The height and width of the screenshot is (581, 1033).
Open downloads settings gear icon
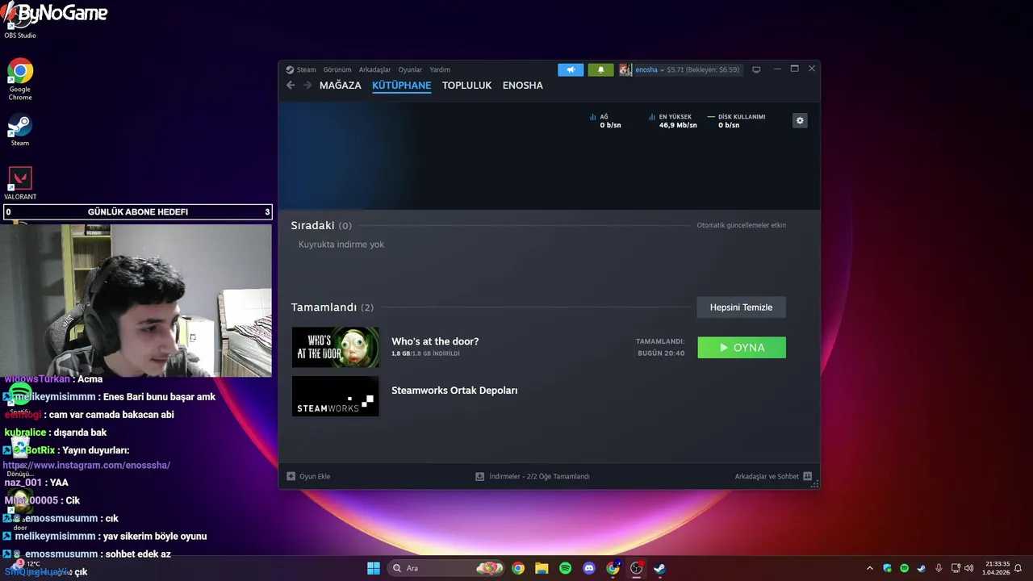[800, 120]
